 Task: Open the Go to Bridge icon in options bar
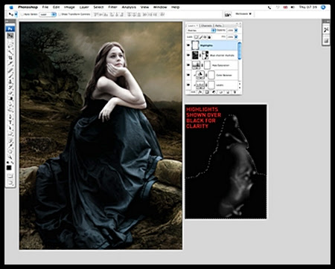[x=228, y=15]
